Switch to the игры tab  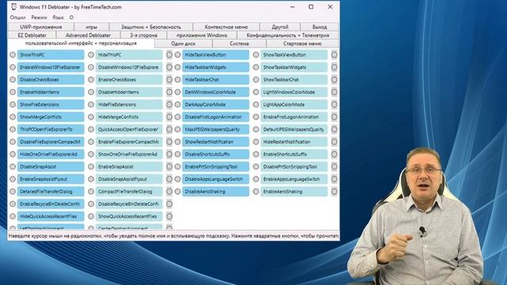point(92,27)
